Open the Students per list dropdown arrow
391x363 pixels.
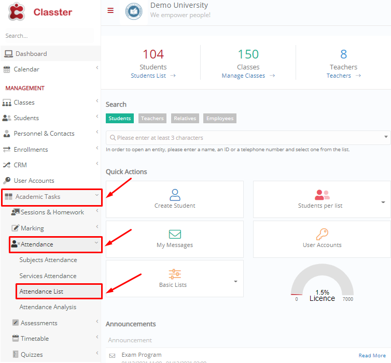coord(383,202)
